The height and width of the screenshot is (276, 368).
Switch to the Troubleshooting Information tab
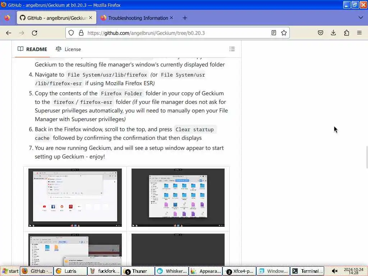point(137,18)
